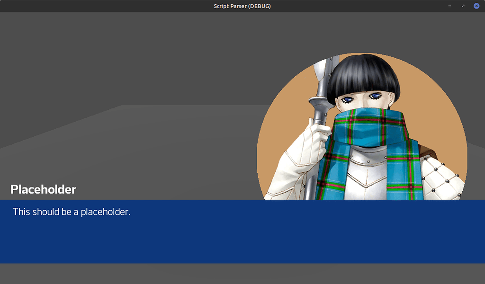The width and height of the screenshot is (485, 284).
Task: Click the Placeholder speaker nameplate
Action: [x=43, y=189]
